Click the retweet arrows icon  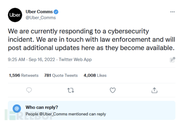click(x=71, y=90)
